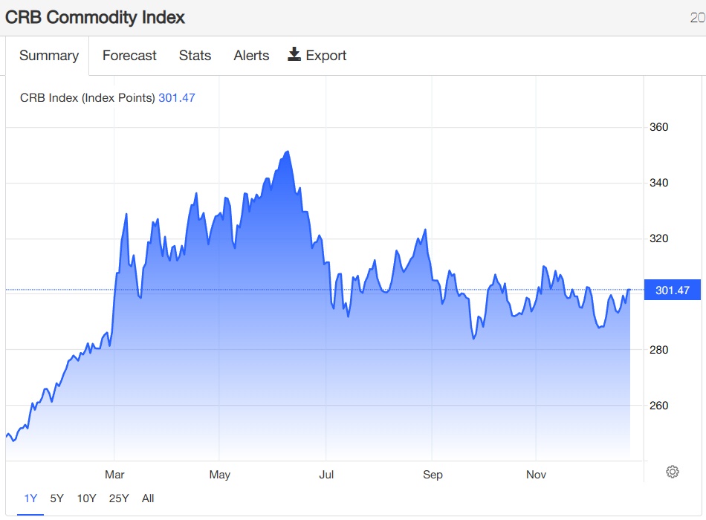Select the 1Y time range

pos(30,498)
